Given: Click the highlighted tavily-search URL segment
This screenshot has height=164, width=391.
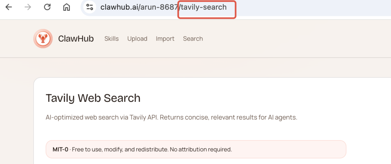Looking at the screenshot, I should coord(204,7).
